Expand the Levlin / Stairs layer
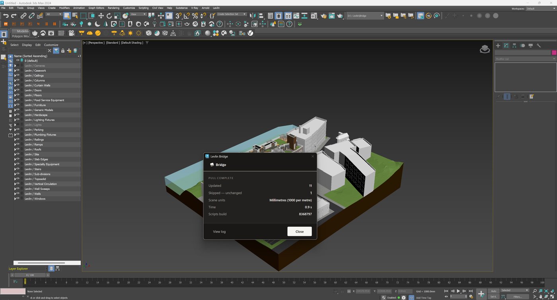 [x=15, y=169]
